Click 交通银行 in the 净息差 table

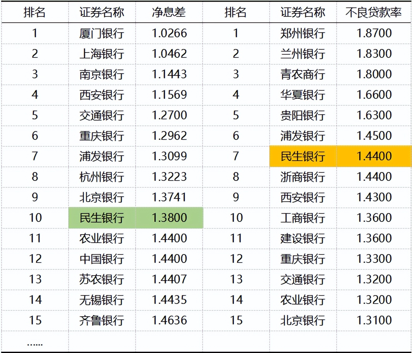click(x=102, y=115)
